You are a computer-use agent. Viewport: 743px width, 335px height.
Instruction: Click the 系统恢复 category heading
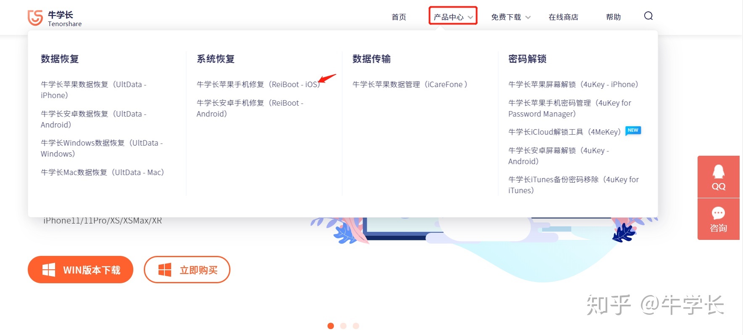tap(216, 59)
